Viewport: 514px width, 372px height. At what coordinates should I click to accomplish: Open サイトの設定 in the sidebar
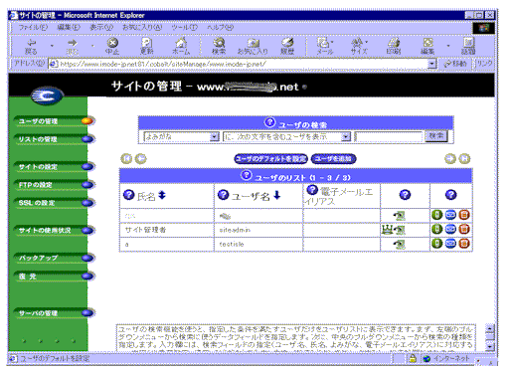point(54,167)
